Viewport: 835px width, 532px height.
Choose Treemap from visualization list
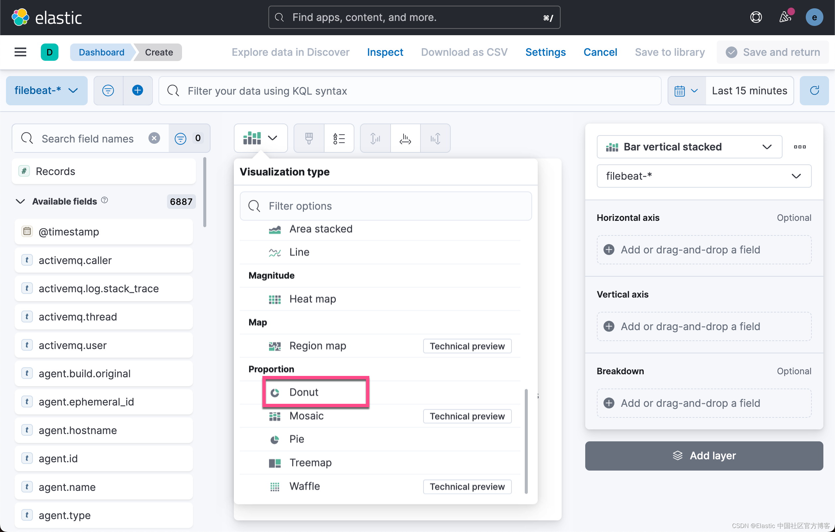coord(310,463)
